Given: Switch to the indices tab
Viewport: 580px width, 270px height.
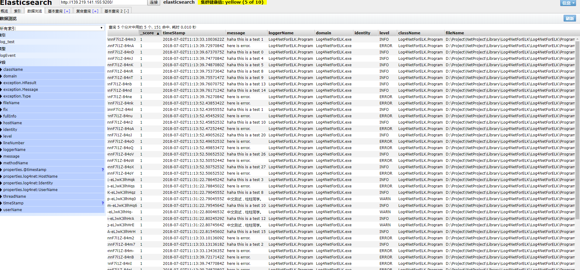Looking at the screenshot, I should (18, 11).
